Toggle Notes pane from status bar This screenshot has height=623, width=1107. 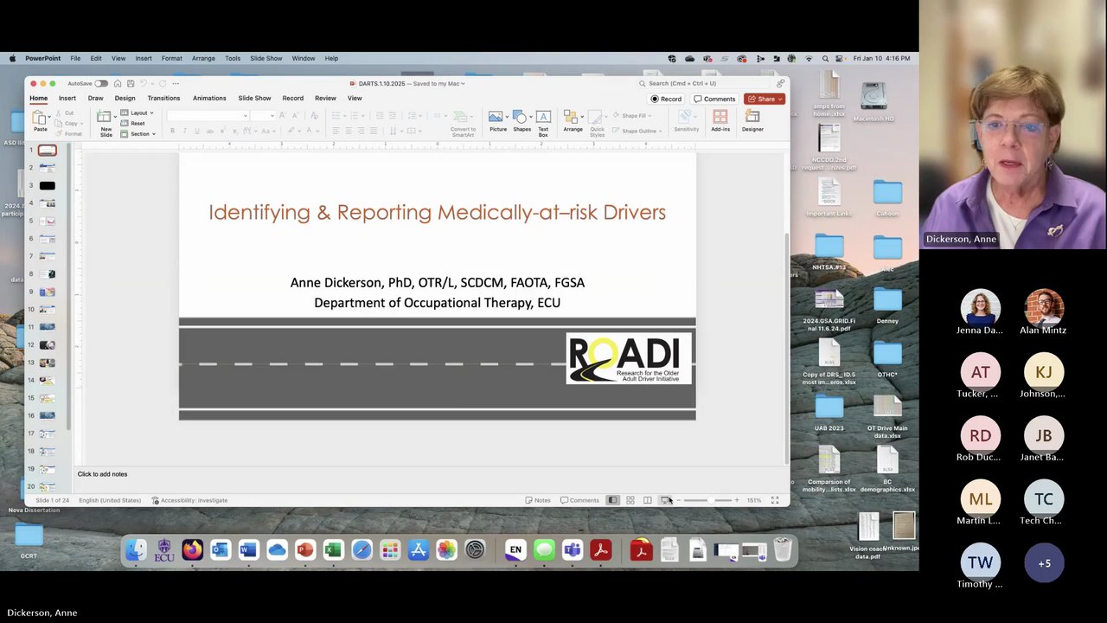(x=538, y=500)
